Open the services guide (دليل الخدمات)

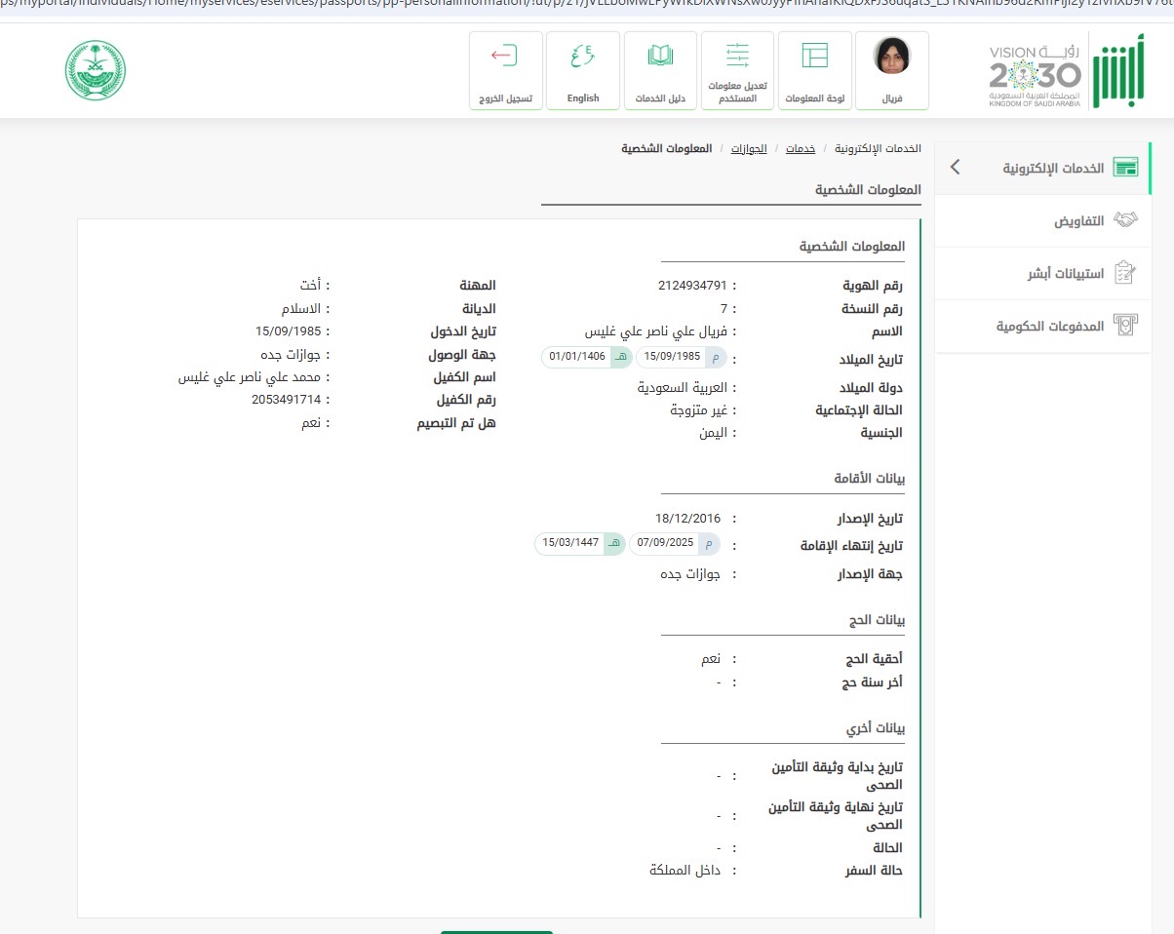(660, 70)
